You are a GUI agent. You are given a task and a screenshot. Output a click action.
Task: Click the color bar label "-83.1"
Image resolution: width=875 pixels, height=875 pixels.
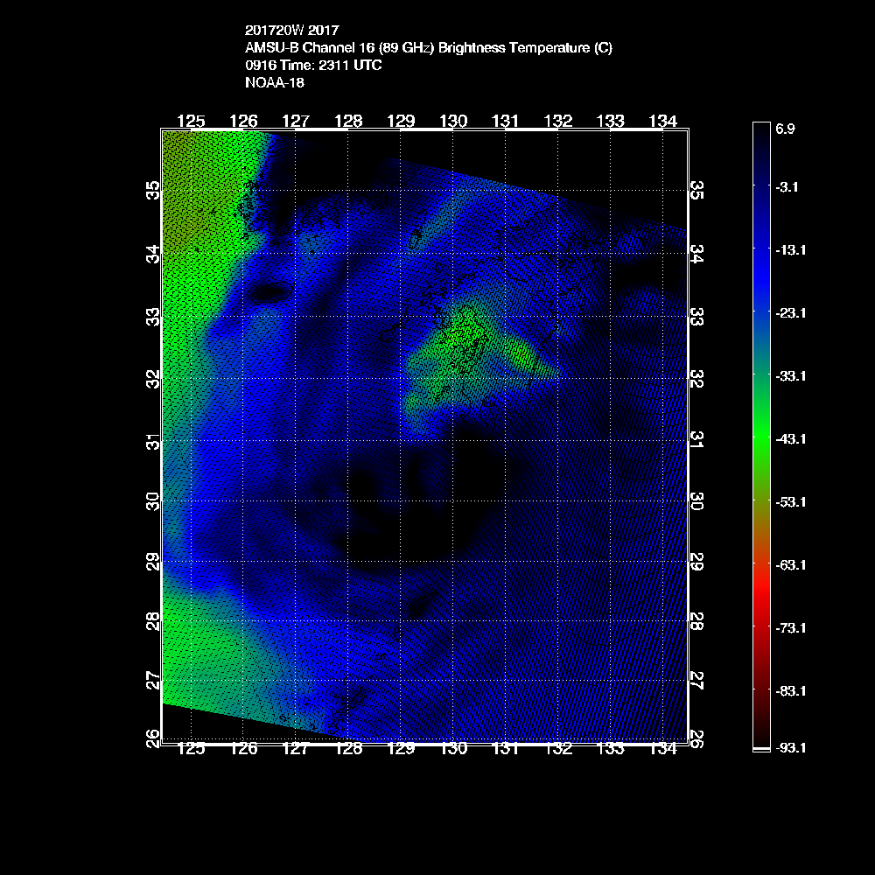(x=791, y=691)
